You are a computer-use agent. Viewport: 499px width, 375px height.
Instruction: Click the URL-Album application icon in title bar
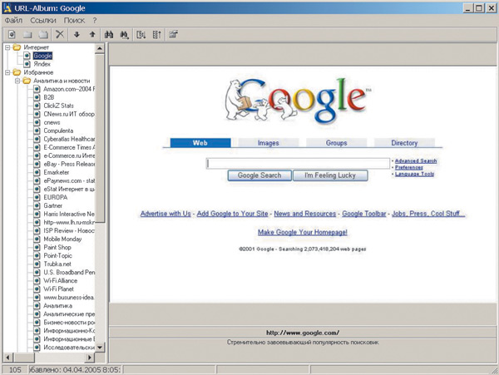[x=7, y=7]
